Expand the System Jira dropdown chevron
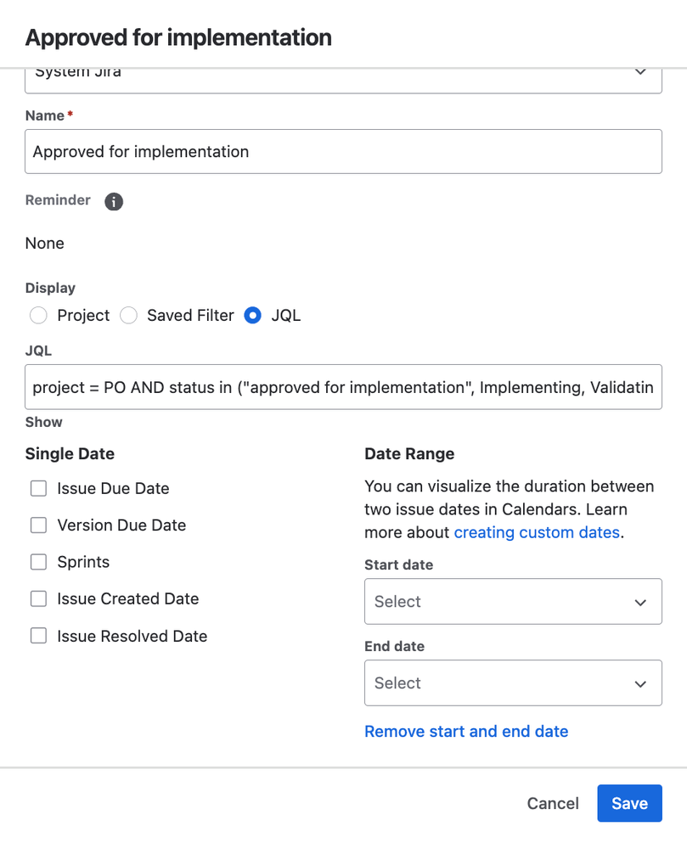 tap(640, 72)
